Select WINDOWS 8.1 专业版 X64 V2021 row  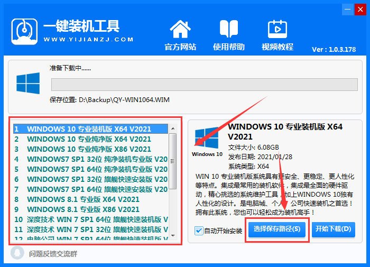click(x=90, y=199)
